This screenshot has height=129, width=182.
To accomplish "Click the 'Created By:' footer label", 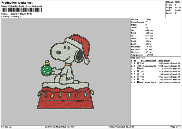I will pos(6,127).
